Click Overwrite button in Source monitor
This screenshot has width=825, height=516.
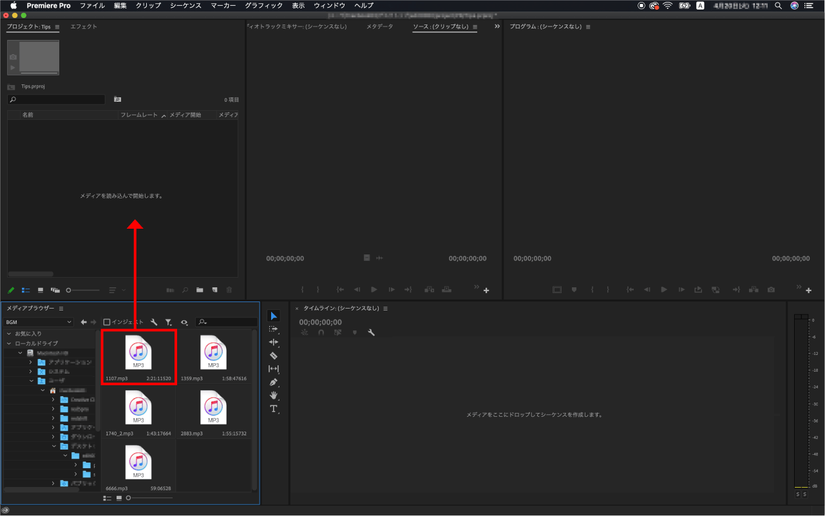[446, 290]
